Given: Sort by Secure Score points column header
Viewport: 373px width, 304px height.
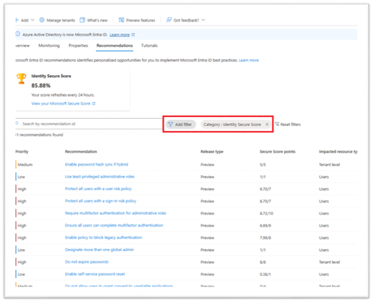Looking at the screenshot, I should click(278, 151).
